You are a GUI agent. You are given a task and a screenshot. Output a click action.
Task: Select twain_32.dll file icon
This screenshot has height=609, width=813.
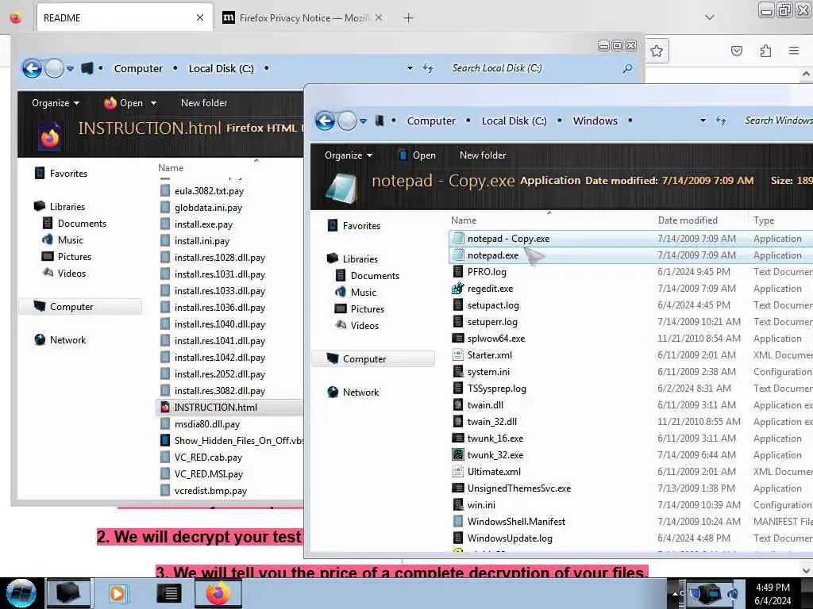[x=458, y=422]
